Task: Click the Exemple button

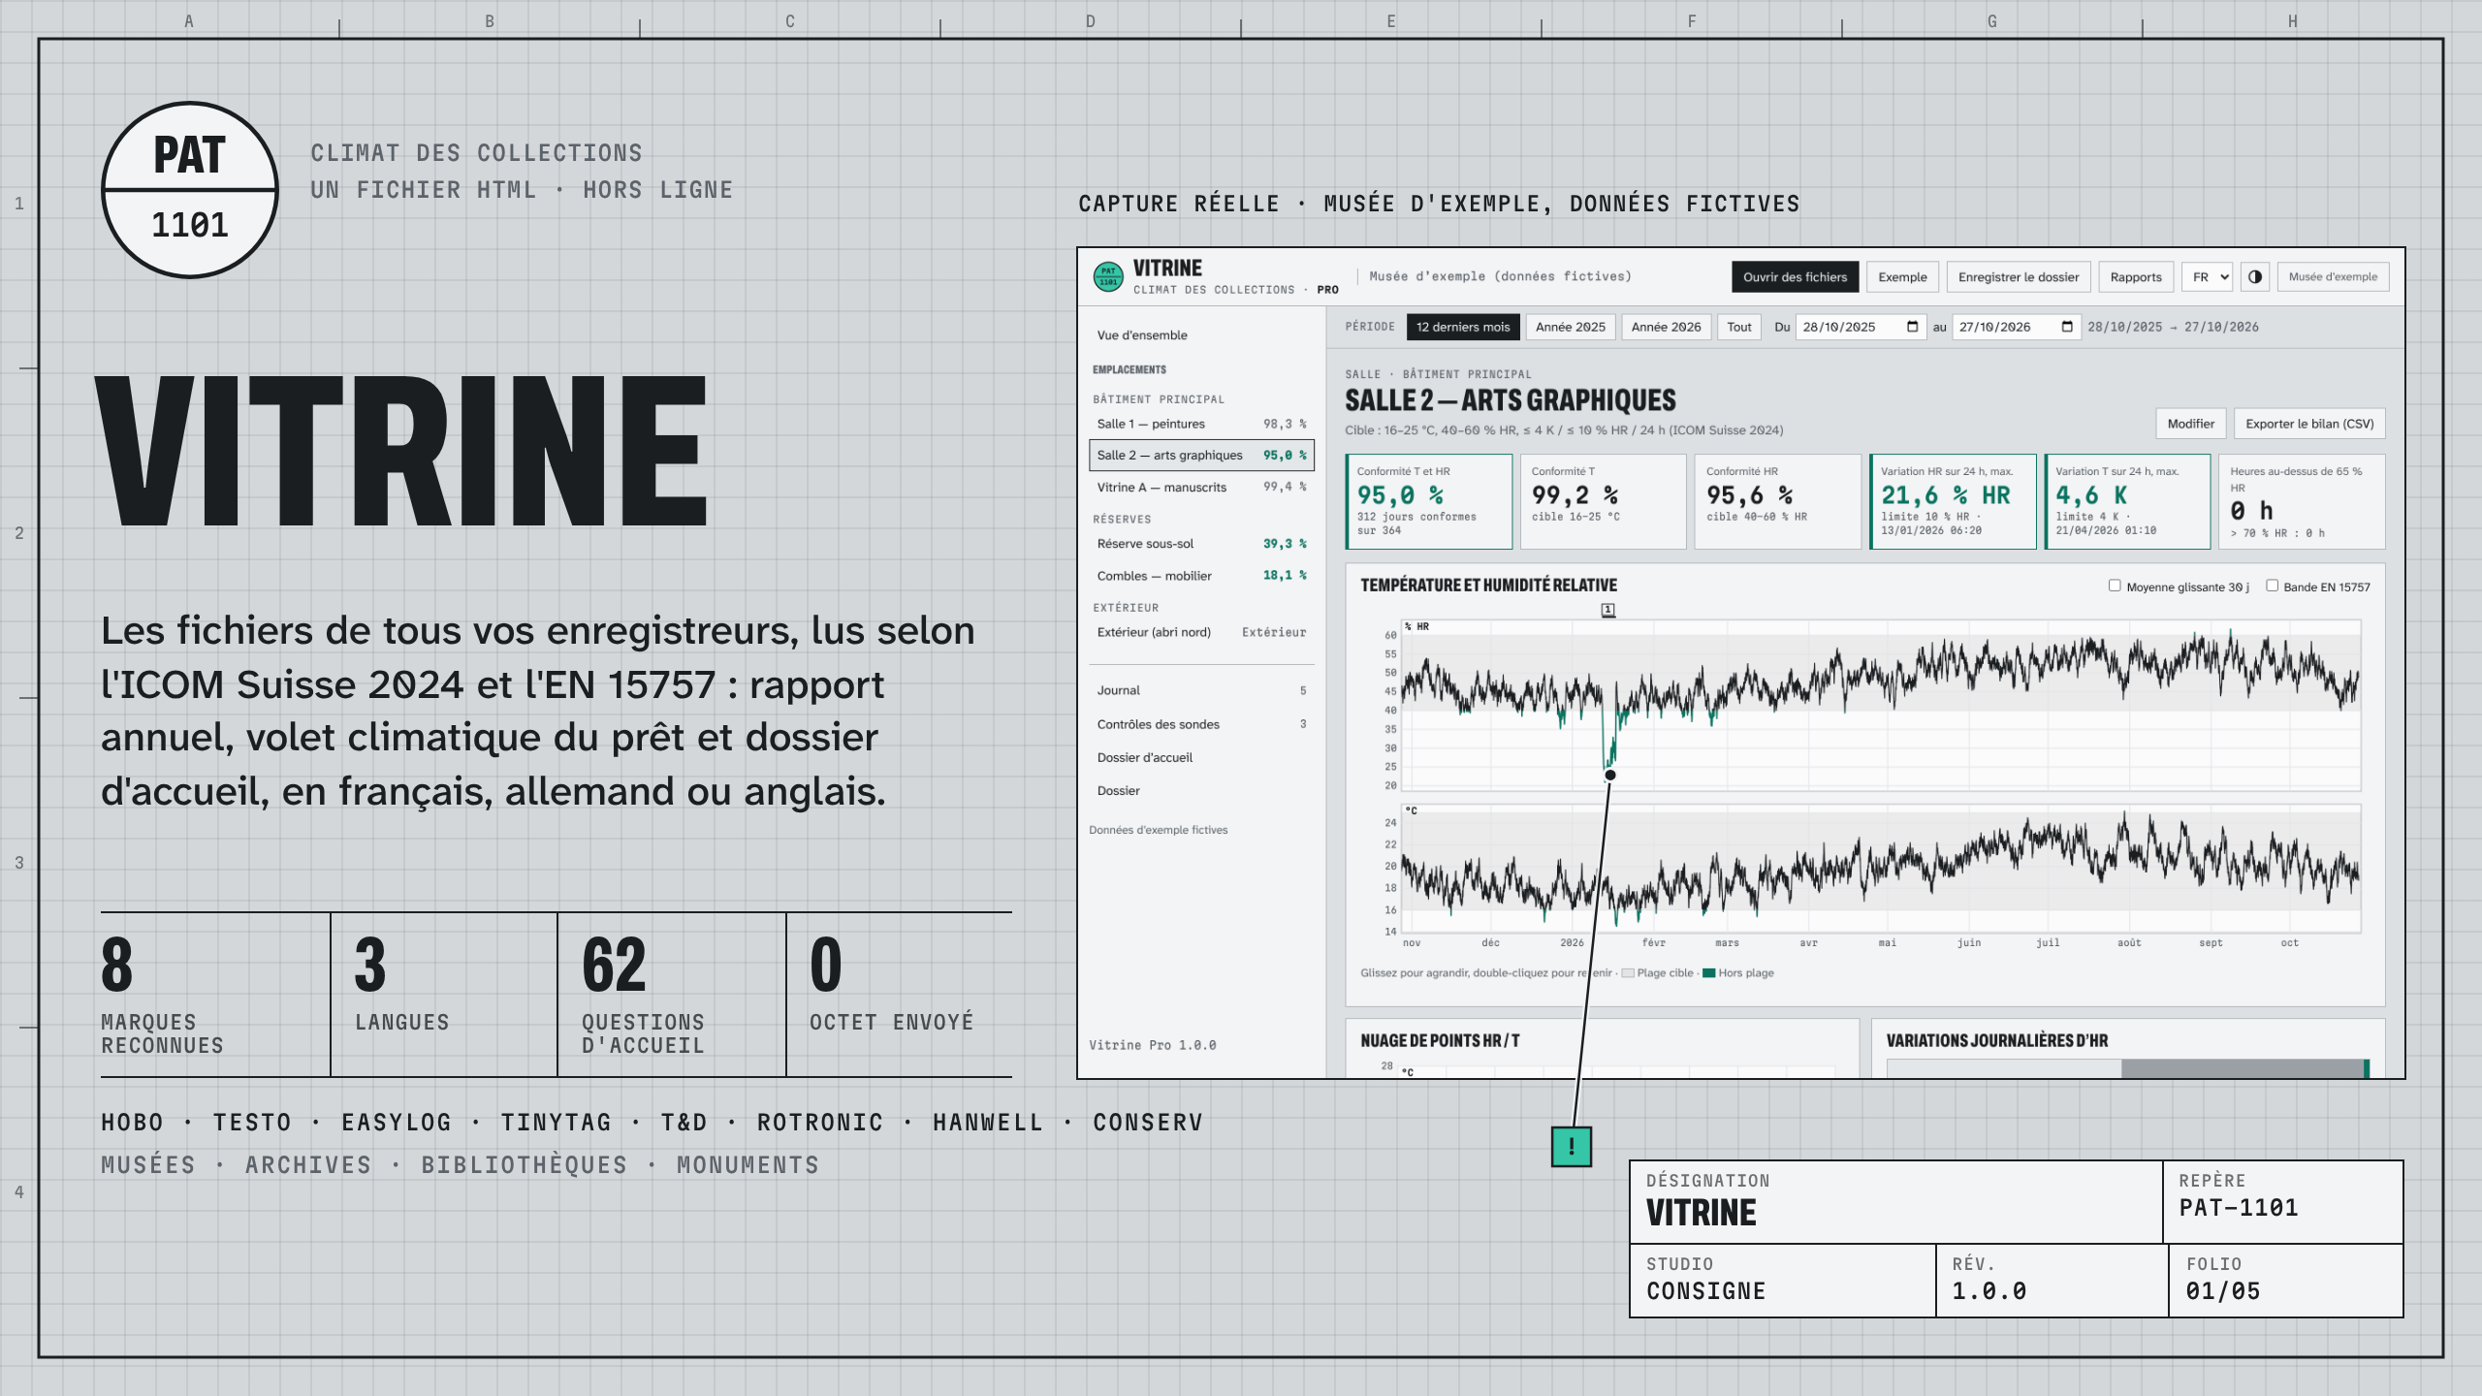Action: 1902,277
